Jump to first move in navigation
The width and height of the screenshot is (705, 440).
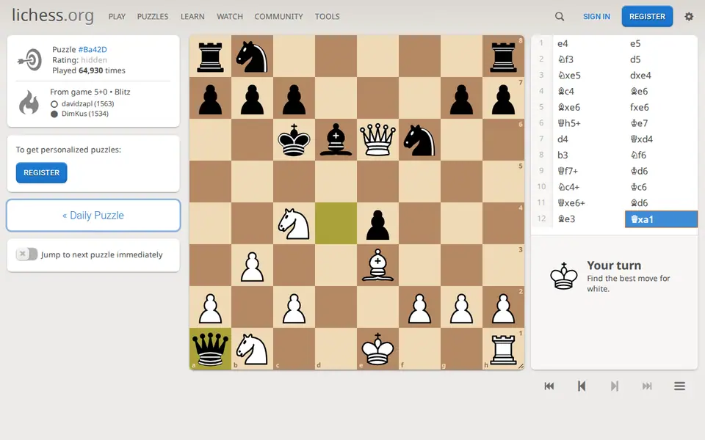tap(549, 386)
